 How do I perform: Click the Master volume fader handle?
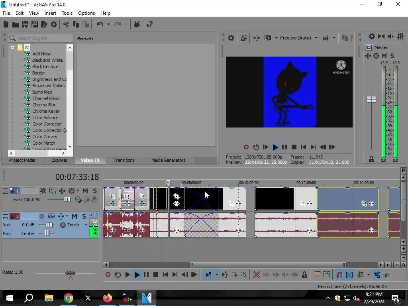click(371, 99)
